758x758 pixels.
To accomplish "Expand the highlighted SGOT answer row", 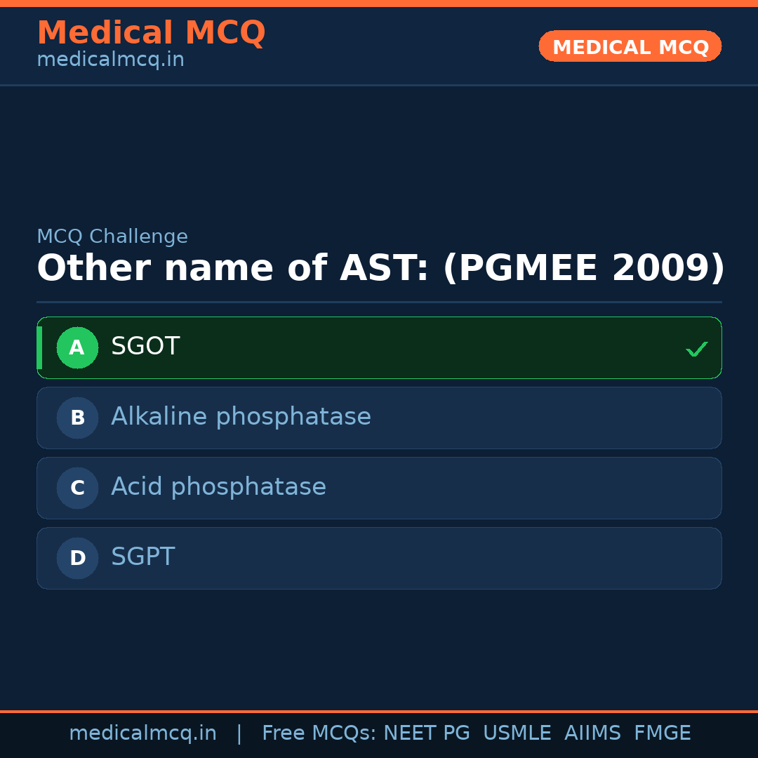I will point(379,347).
